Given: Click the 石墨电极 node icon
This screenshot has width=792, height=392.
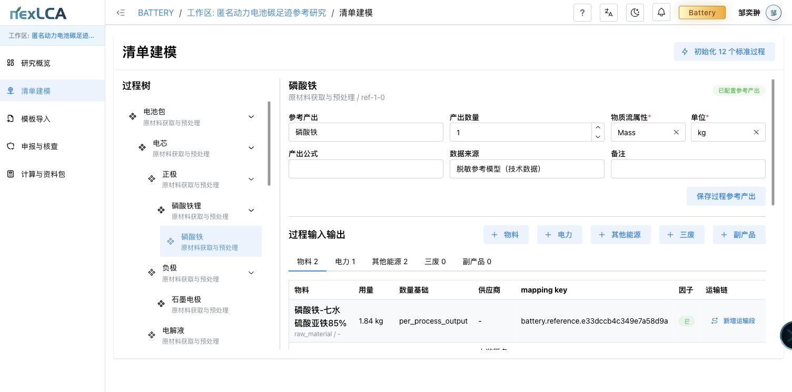Looking at the screenshot, I should click(161, 304).
